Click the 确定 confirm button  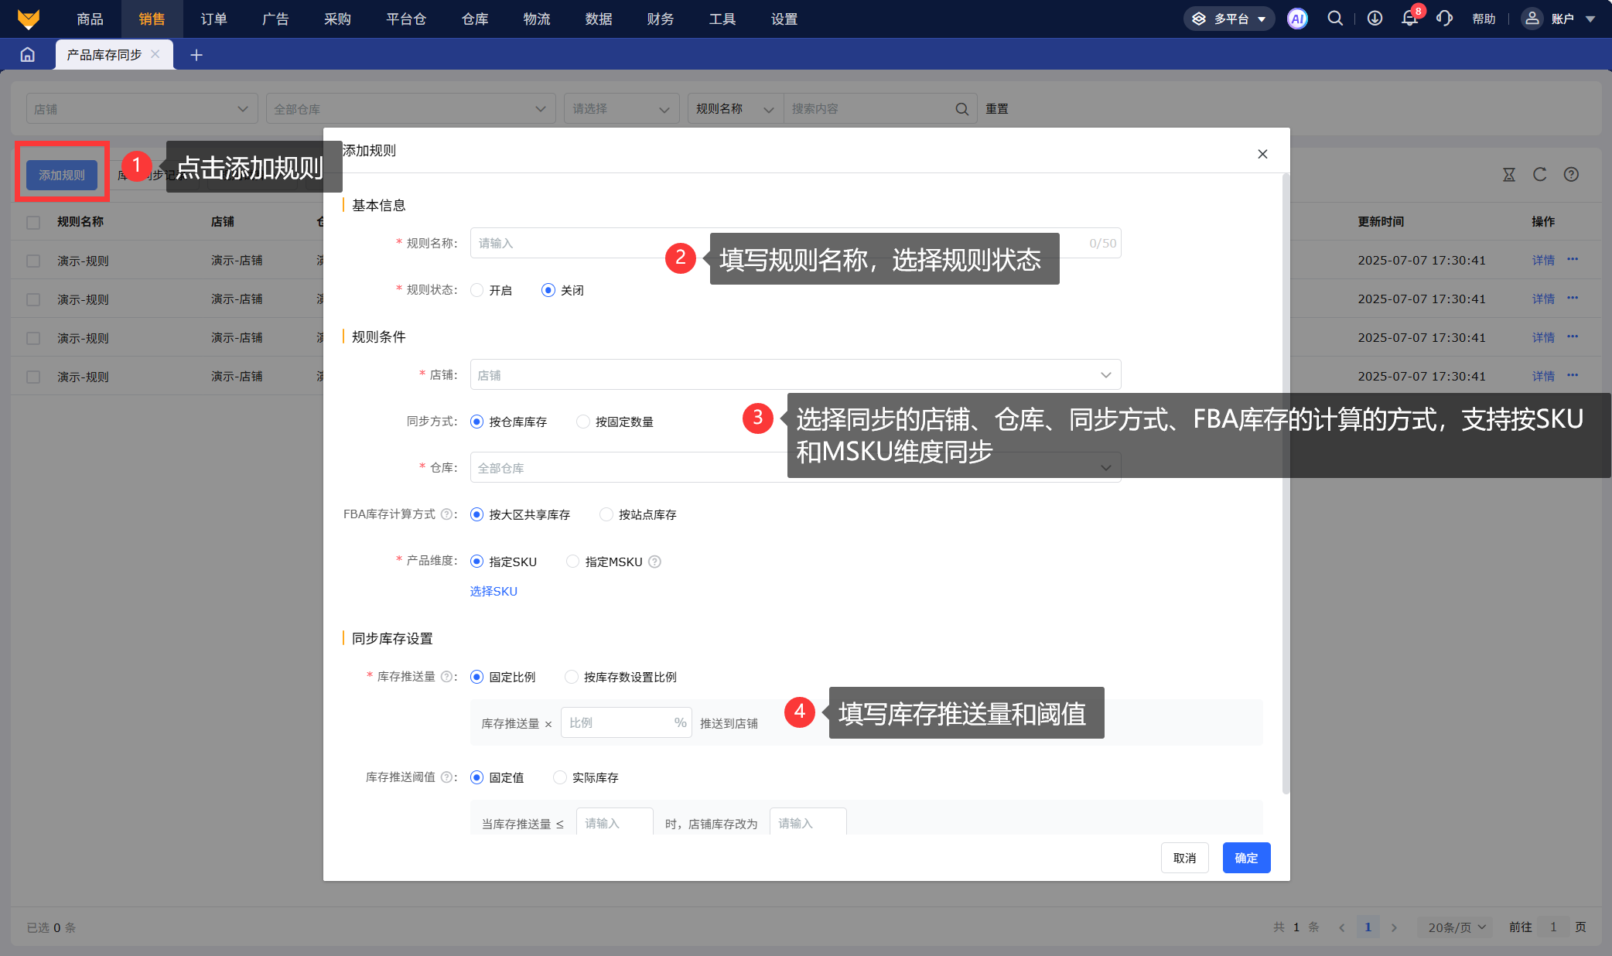1246,858
